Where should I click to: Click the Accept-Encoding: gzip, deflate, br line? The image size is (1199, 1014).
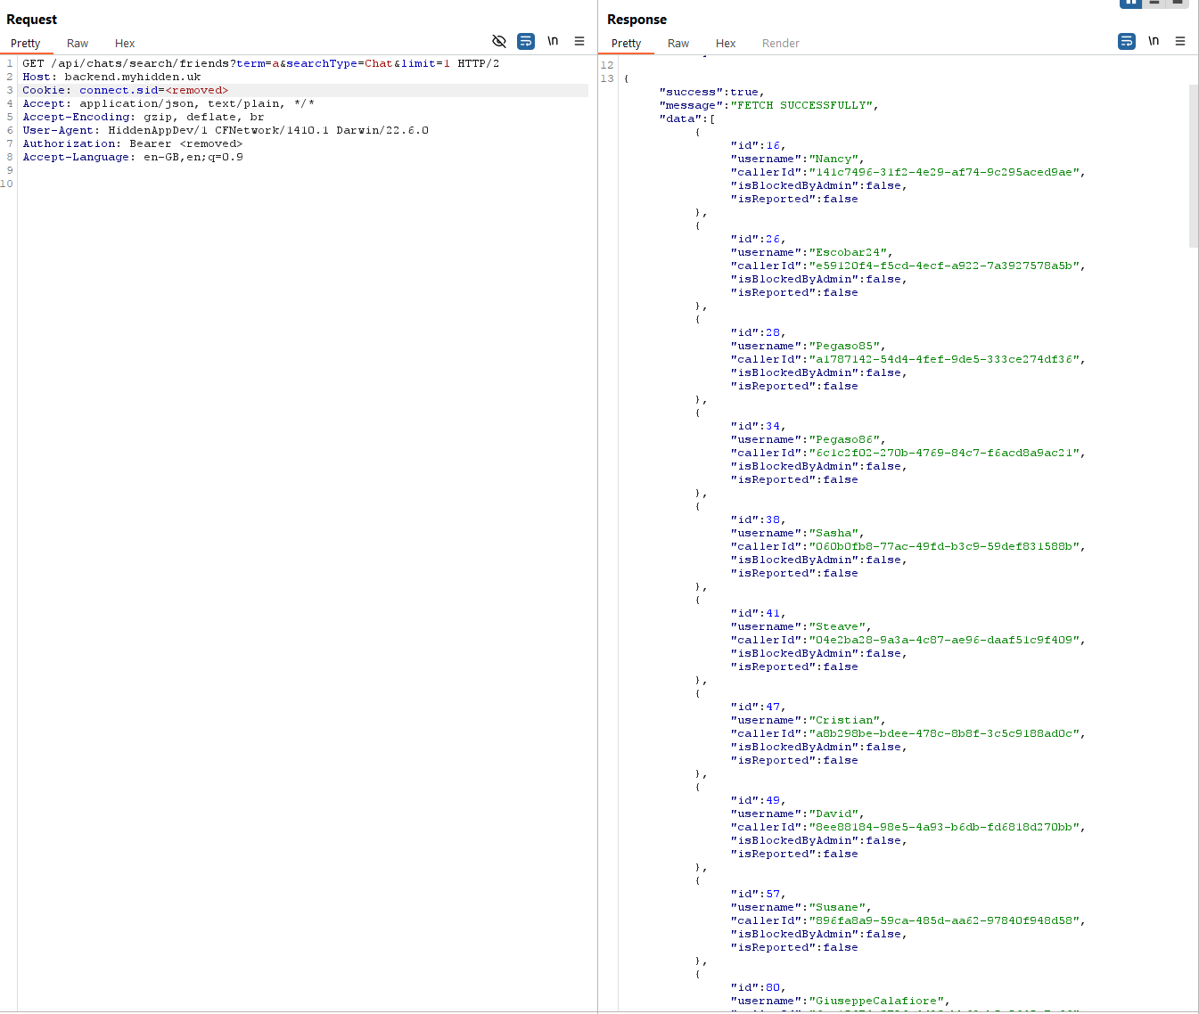pyautogui.click(x=144, y=117)
